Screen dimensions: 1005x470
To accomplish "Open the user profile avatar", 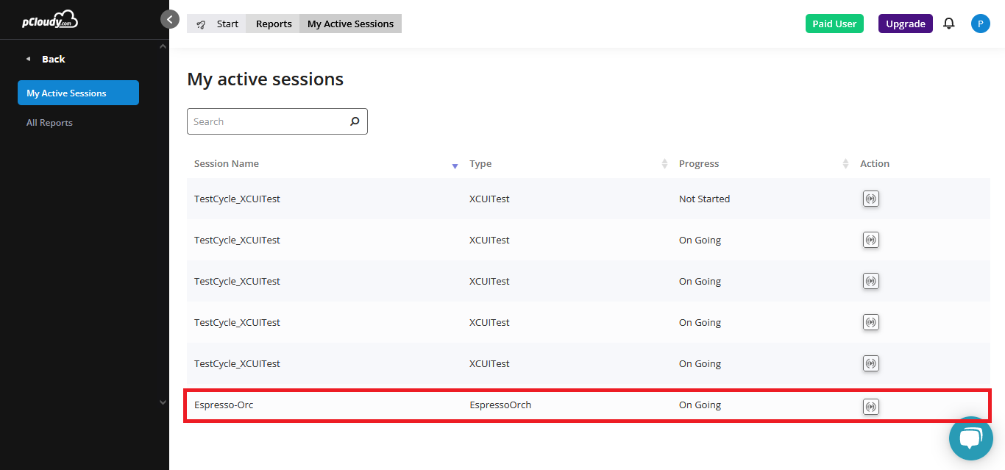I will point(980,24).
